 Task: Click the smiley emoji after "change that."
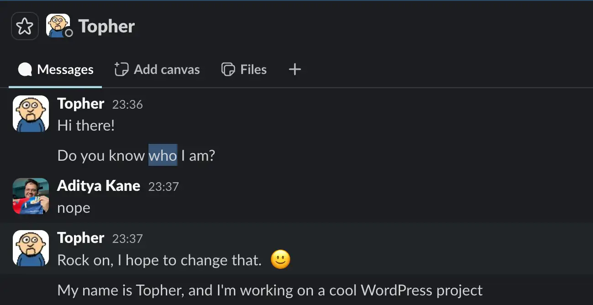[x=281, y=260]
